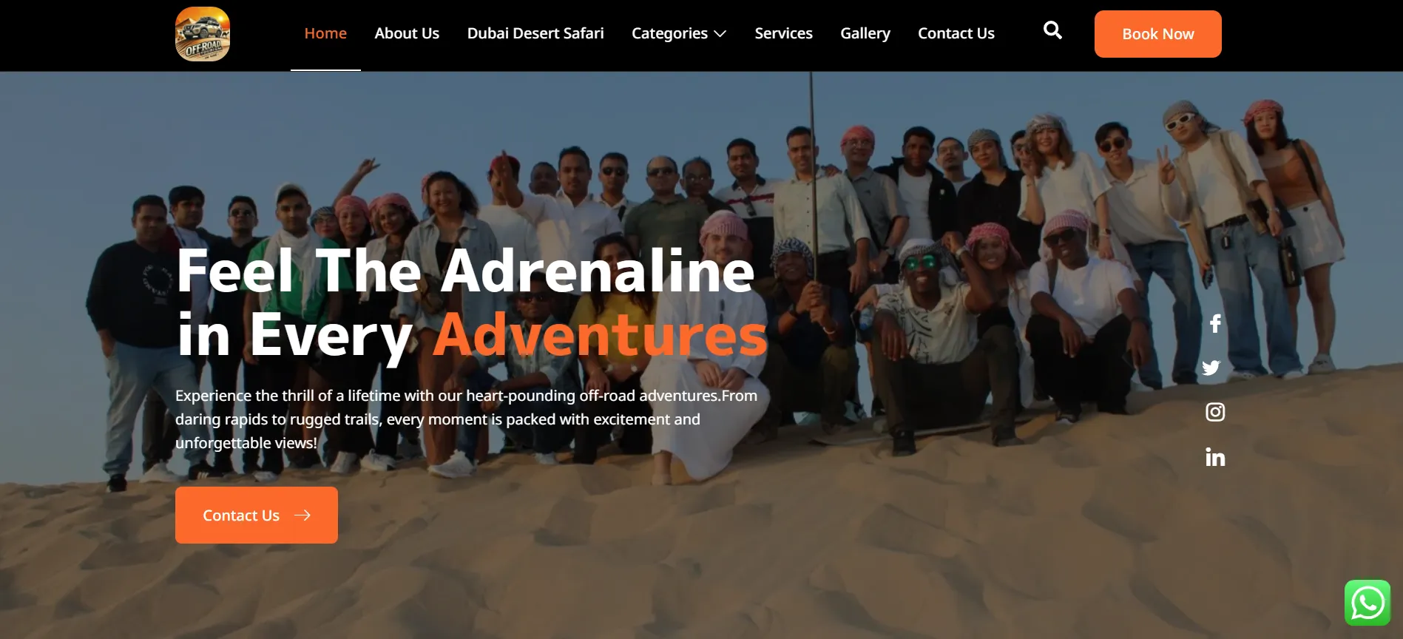
Task: Open the About Us page
Action: point(407,33)
